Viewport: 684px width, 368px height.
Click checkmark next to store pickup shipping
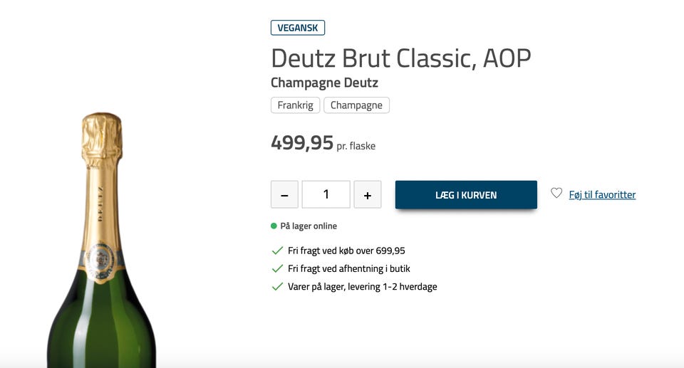coord(278,269)
